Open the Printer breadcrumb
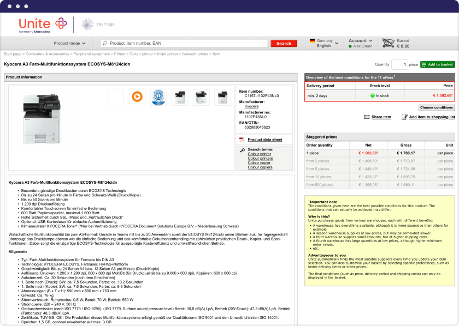 (x=120, y=54)
